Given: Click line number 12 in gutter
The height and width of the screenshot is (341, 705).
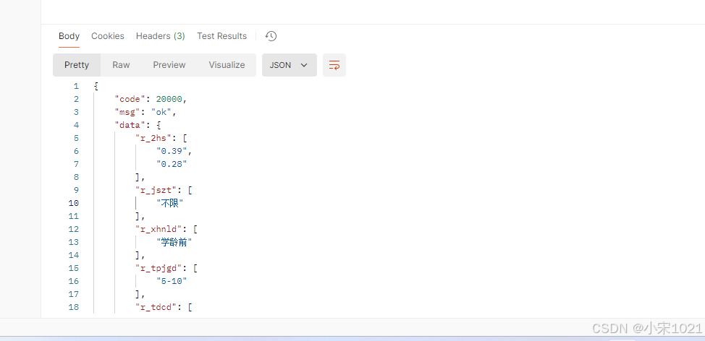Looking at the screenshot, I should [74, 229].
